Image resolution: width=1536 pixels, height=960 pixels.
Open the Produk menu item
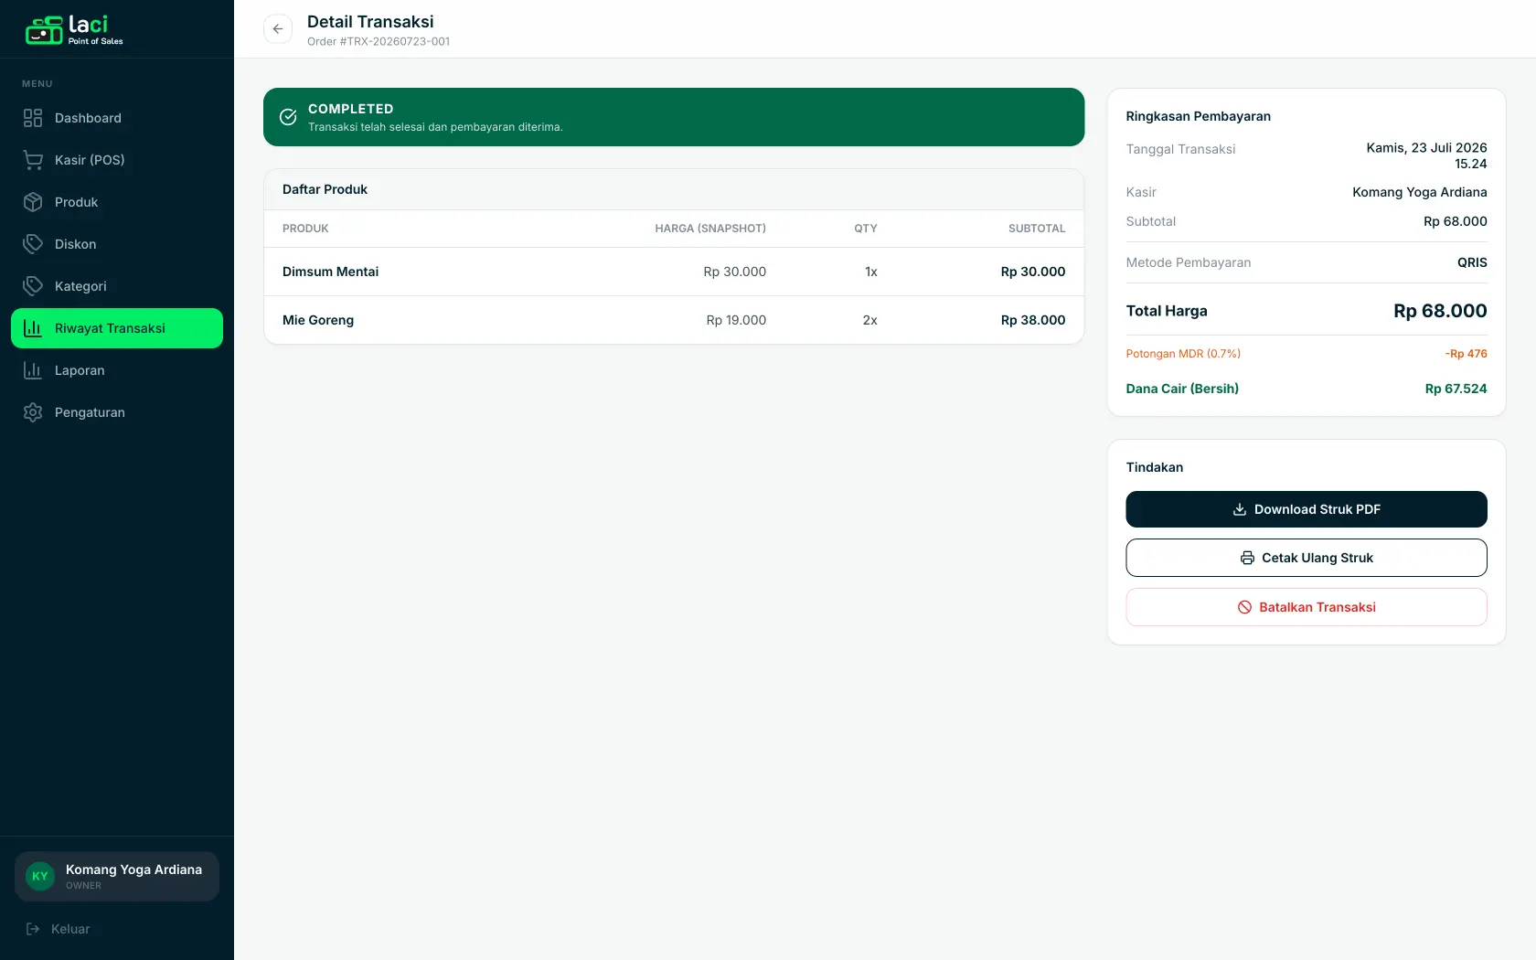(x=117, y=202)
